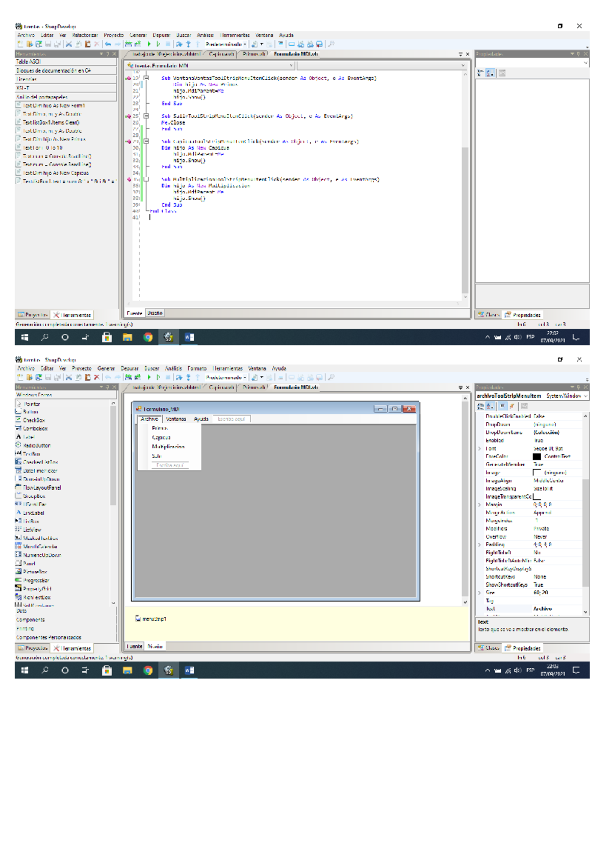Open the archivoToolStripMenuItem object selector dropdown
Image resolution: width=612 pixels, height=866 pixels.
(x=585, y=396)
